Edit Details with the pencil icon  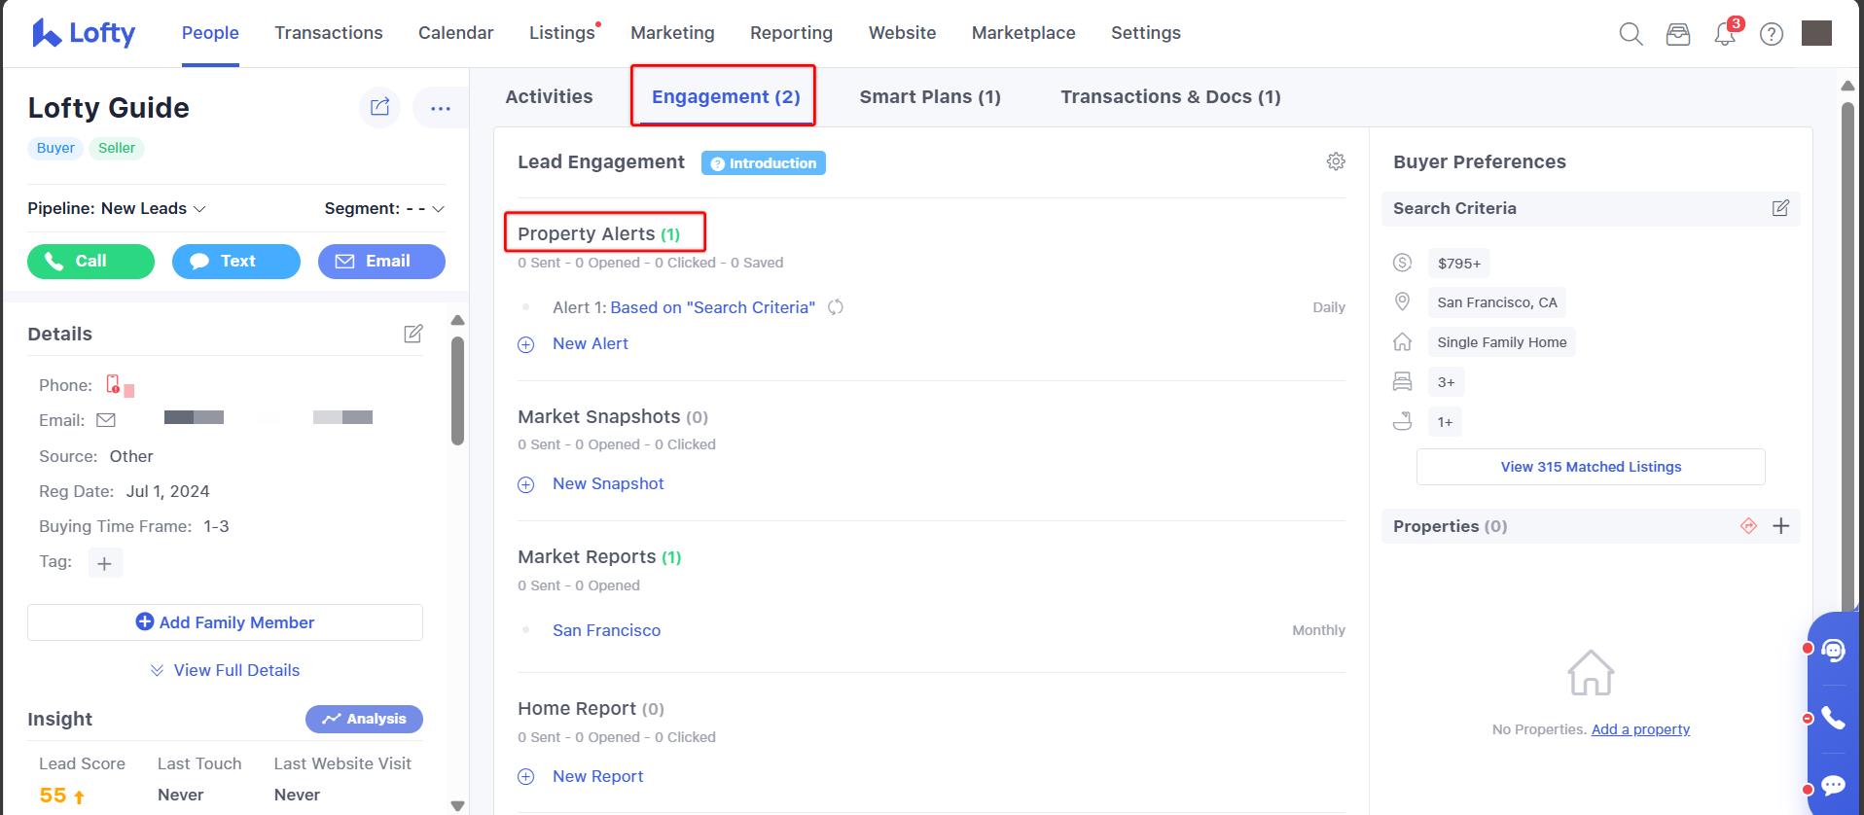pyautogui.click(x=413, y=334)
